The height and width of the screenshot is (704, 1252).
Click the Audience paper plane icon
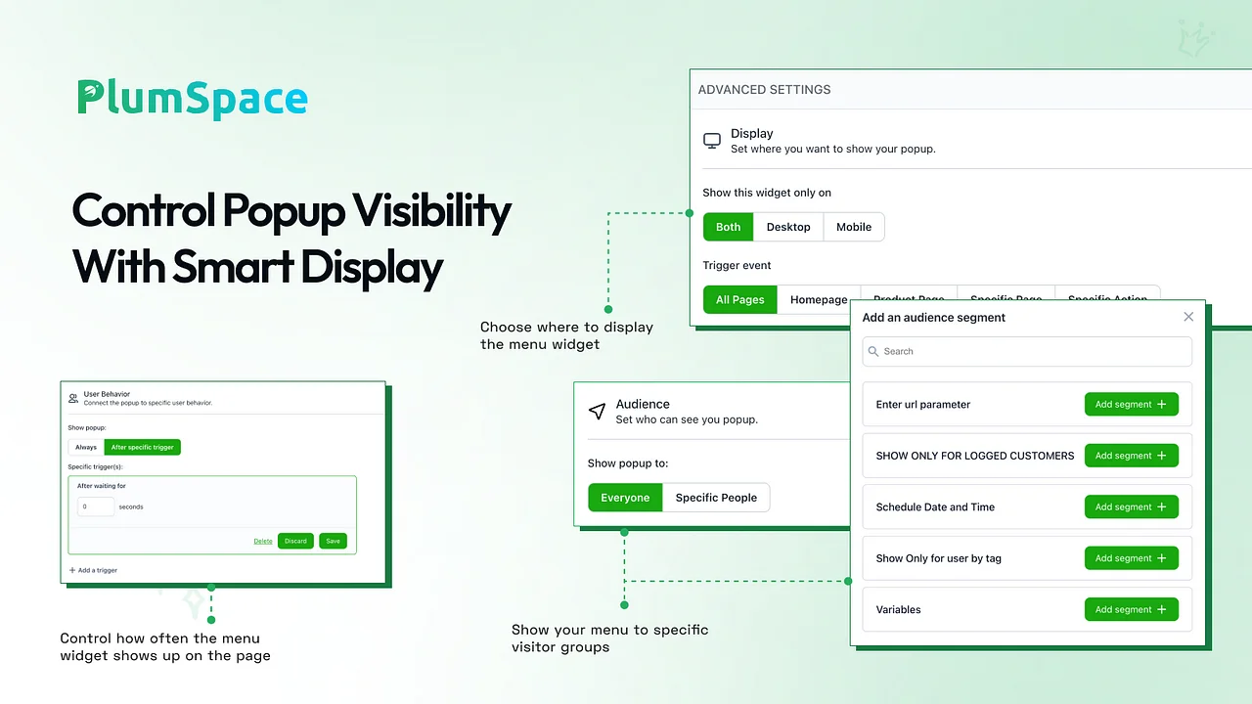click(597, 412)
